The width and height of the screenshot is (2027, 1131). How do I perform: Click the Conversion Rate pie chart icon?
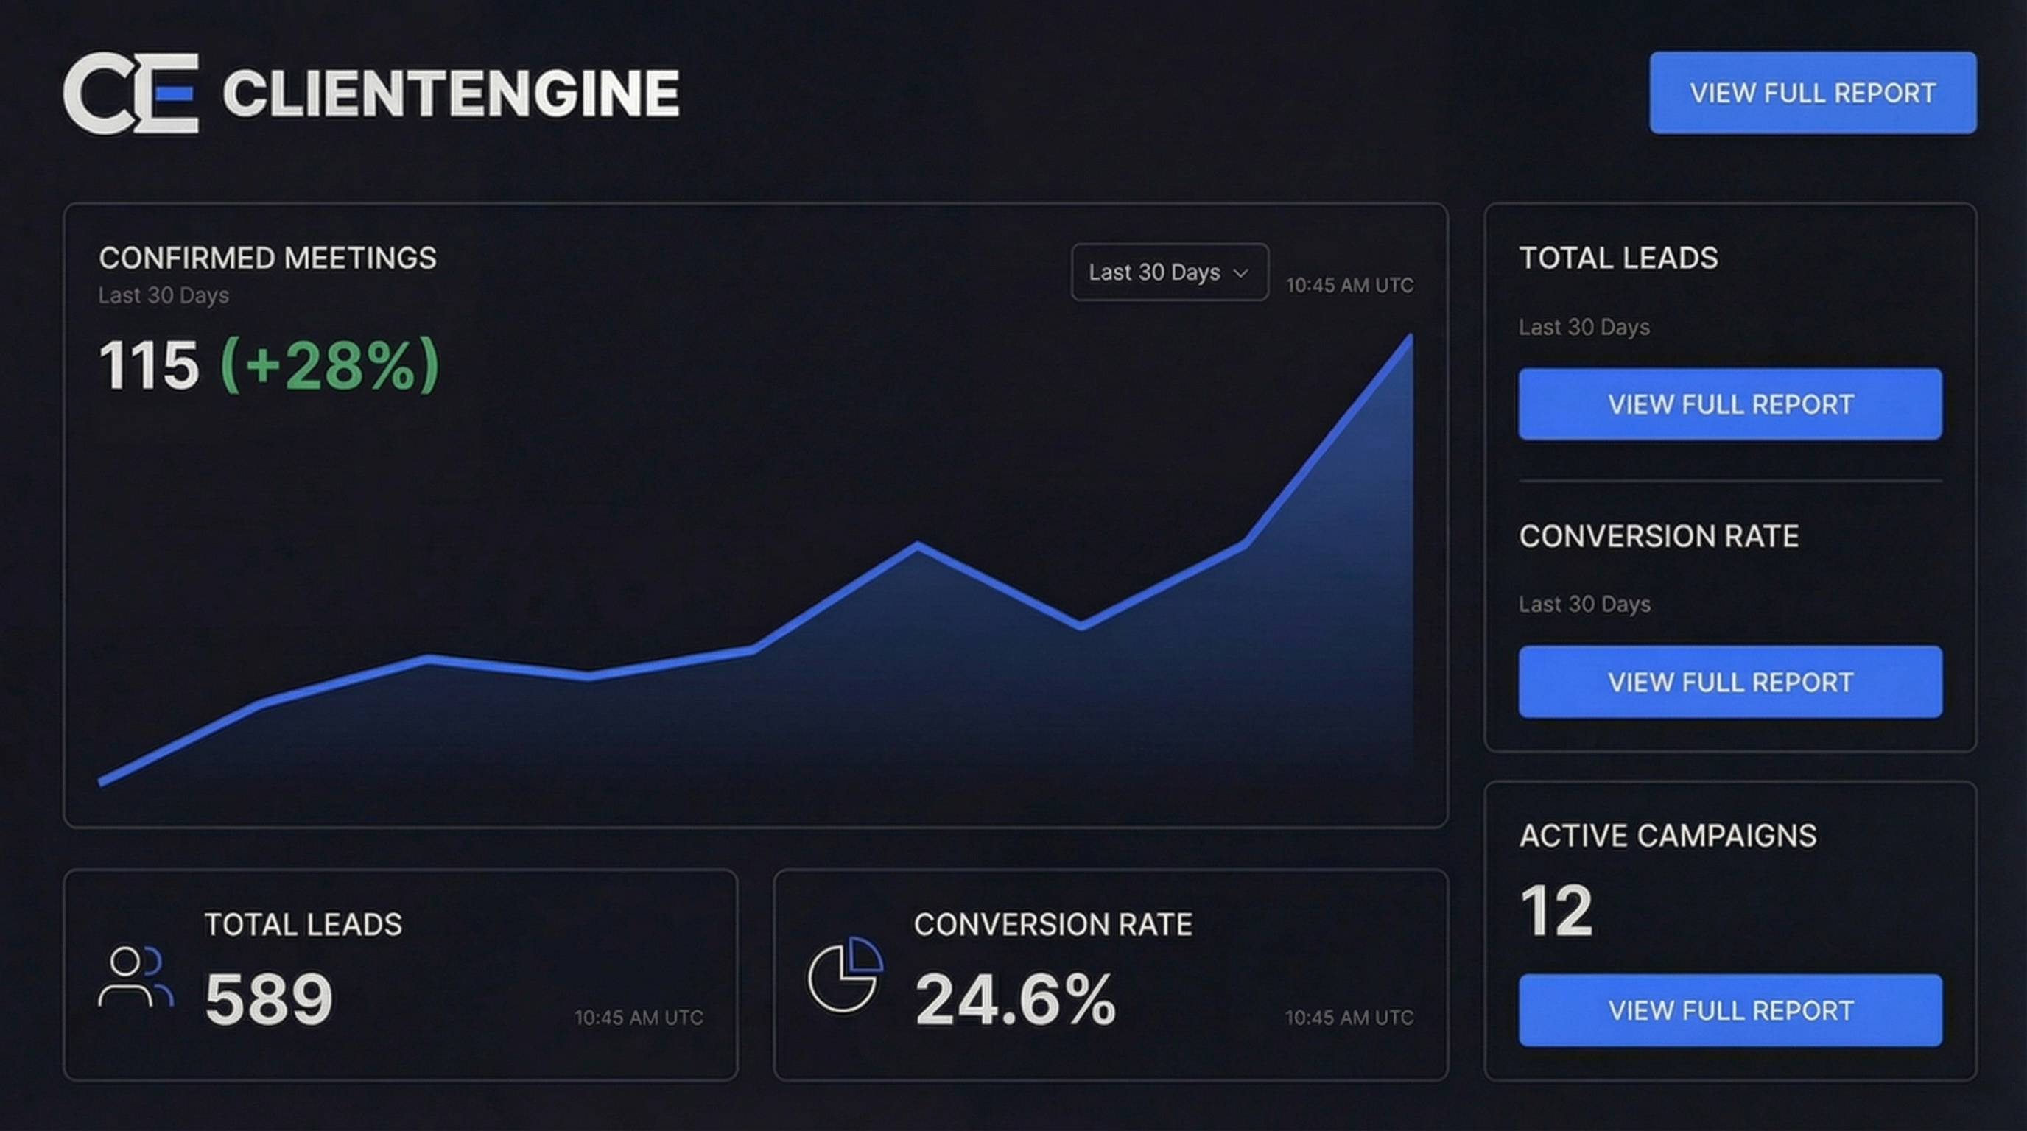[x=844, y=974]
